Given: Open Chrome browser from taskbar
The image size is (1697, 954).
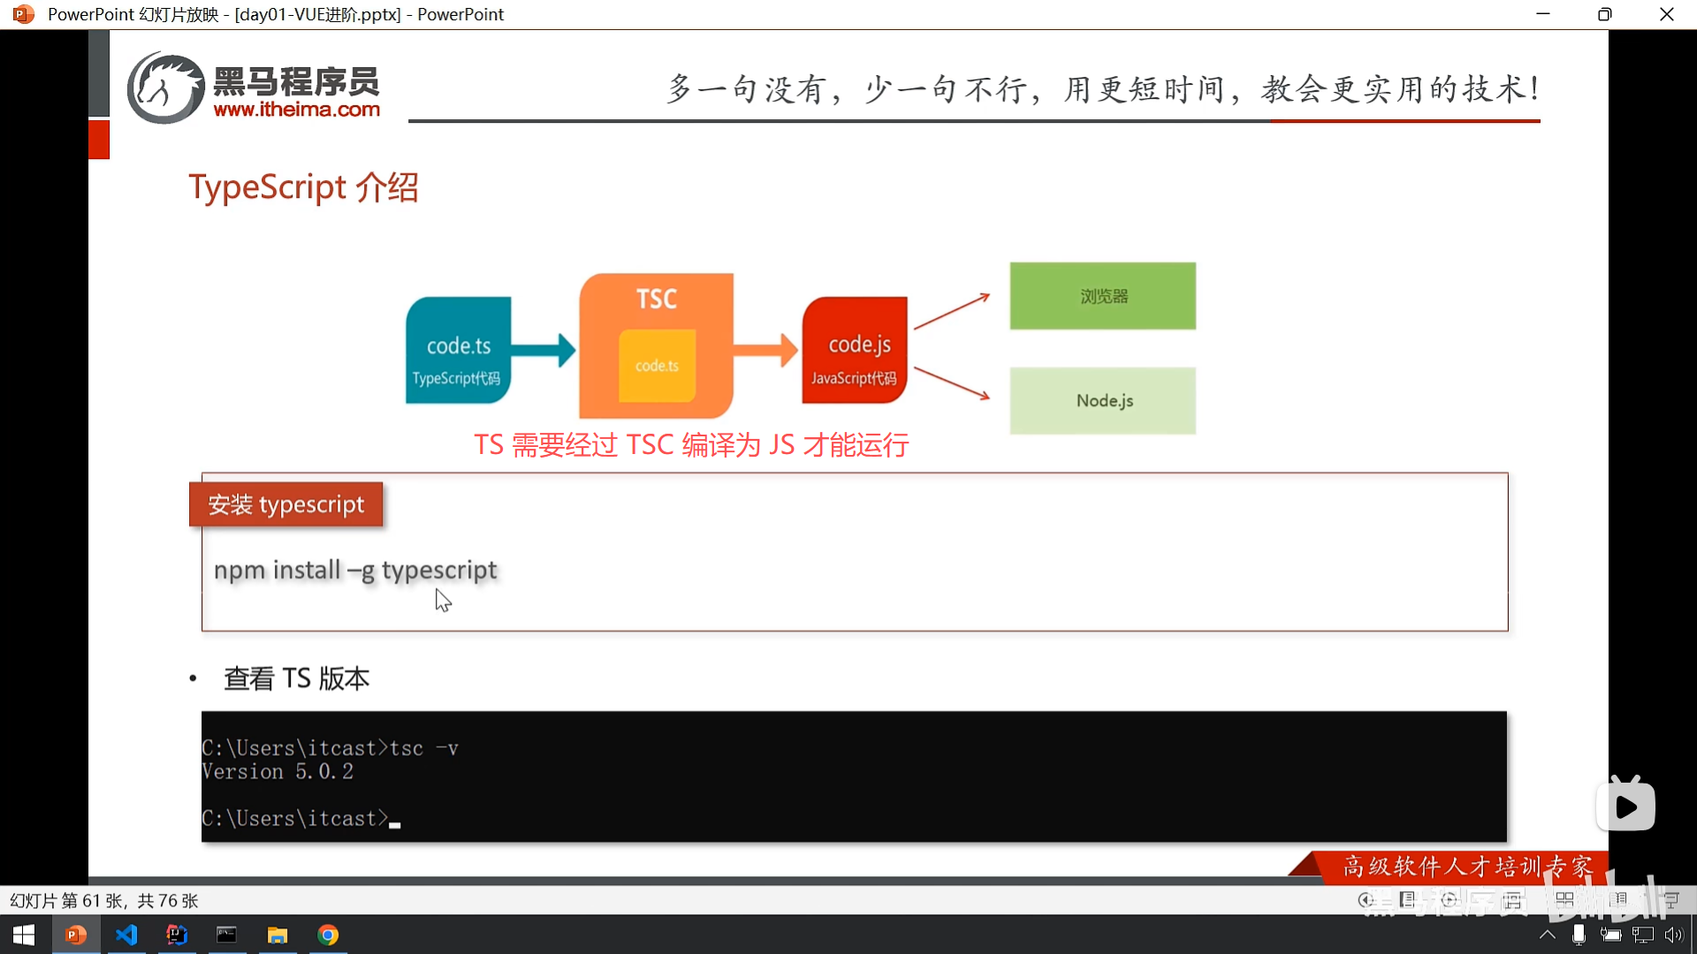Looking at the screenshot, I should (x=328, y=935).
